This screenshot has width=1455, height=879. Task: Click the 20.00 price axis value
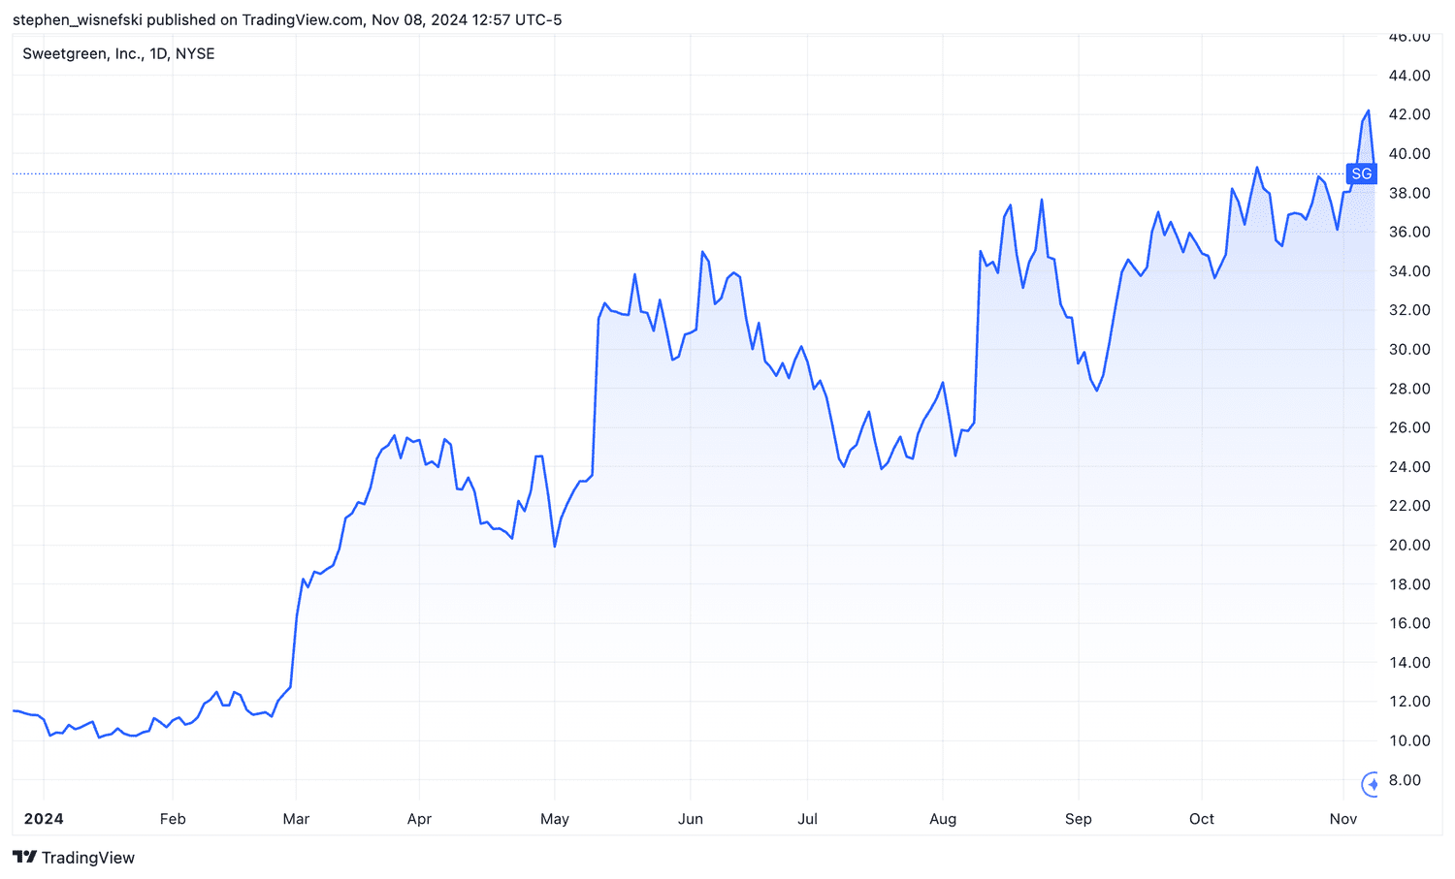click(1409, 545)
